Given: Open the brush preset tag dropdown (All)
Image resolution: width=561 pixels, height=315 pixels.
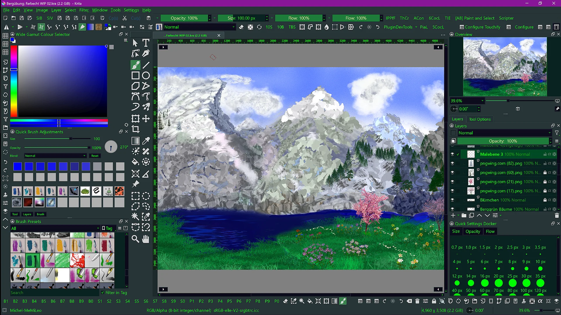Looking at the screenshot, I should (55, 228).
